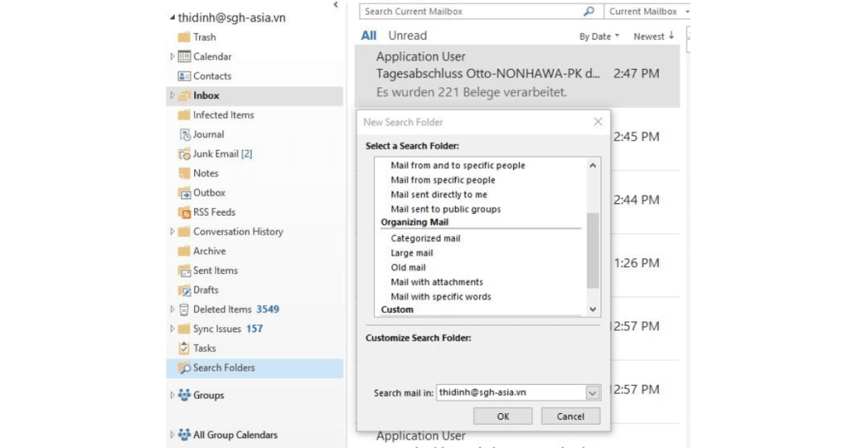Open the Search mail in dropdown
Screen dimensions: 853x448
click(x=592, y=392)
